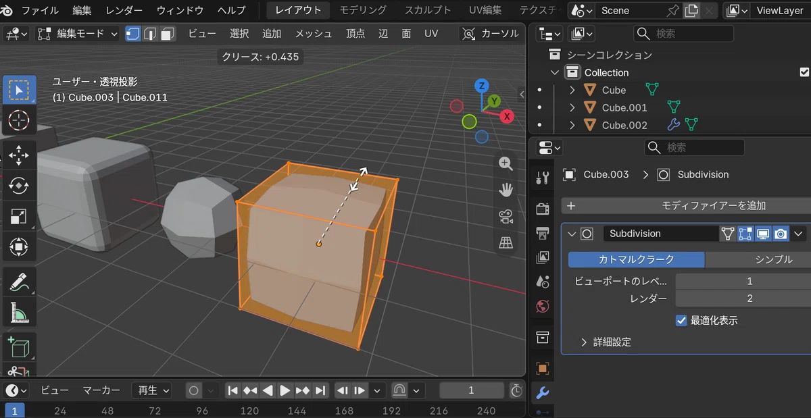
Task: Click the blue Z axis gizmo handle
Action: (x=481, y=86)
